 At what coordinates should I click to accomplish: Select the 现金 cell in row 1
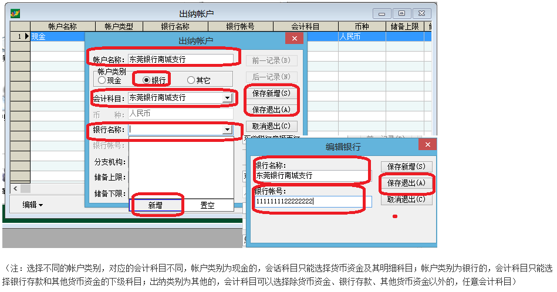tap(58, 36)
